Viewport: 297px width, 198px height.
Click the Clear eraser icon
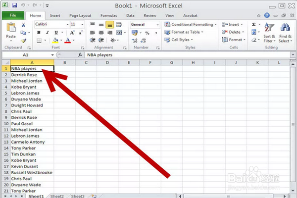254,40
